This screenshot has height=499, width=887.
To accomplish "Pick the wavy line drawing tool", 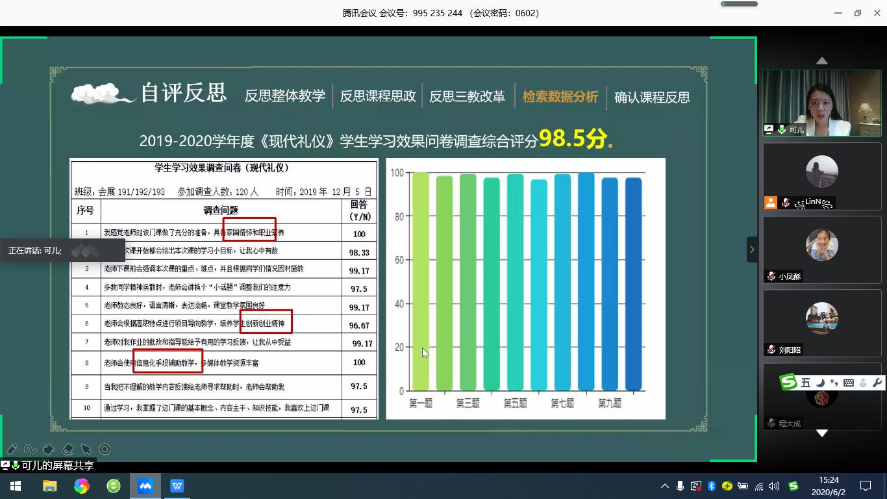I will click(x=30, y=449).
